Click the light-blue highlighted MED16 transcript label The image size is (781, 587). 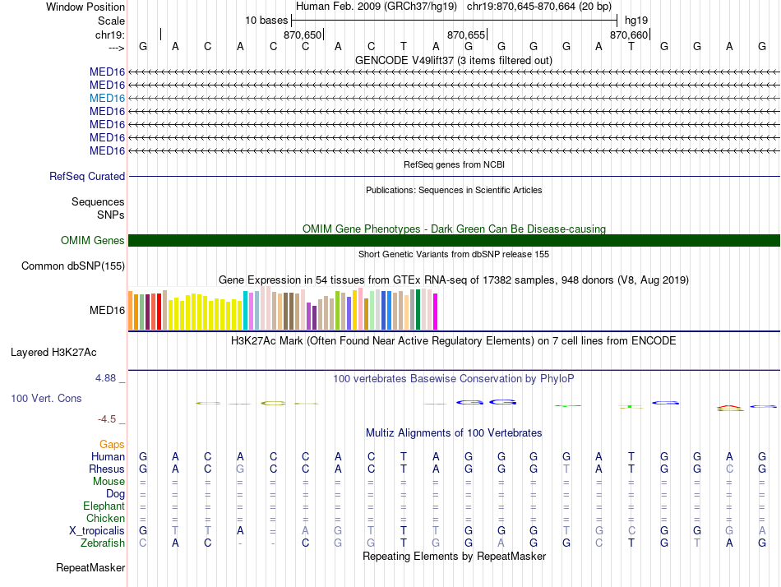(x=107, y=98)
